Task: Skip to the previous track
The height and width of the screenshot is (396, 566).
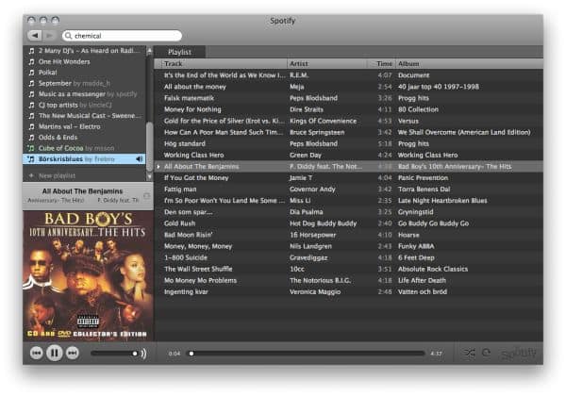Action: click(x=37, y=353)
